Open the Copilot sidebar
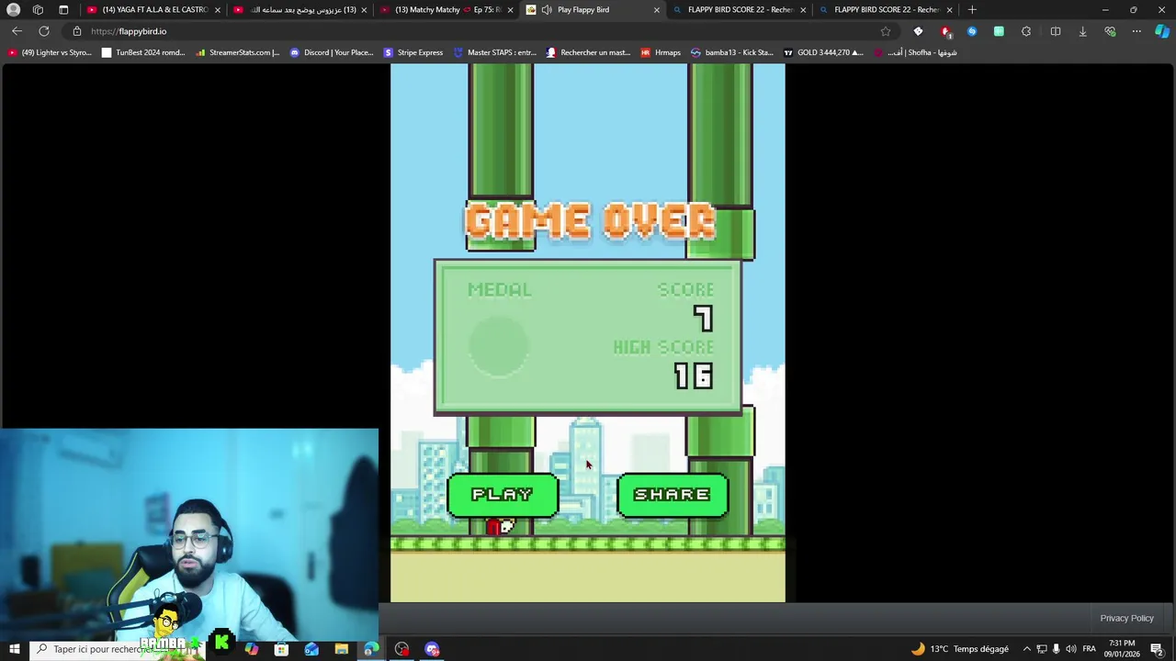The width and height of the screenshot is (1176, 661). pyautogui.click(x=1162, y=31)
